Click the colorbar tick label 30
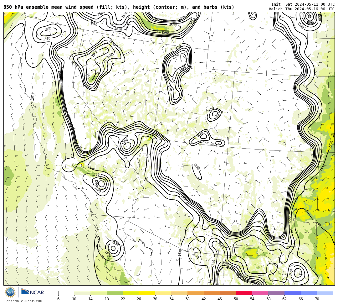 (x=155, y=299)
